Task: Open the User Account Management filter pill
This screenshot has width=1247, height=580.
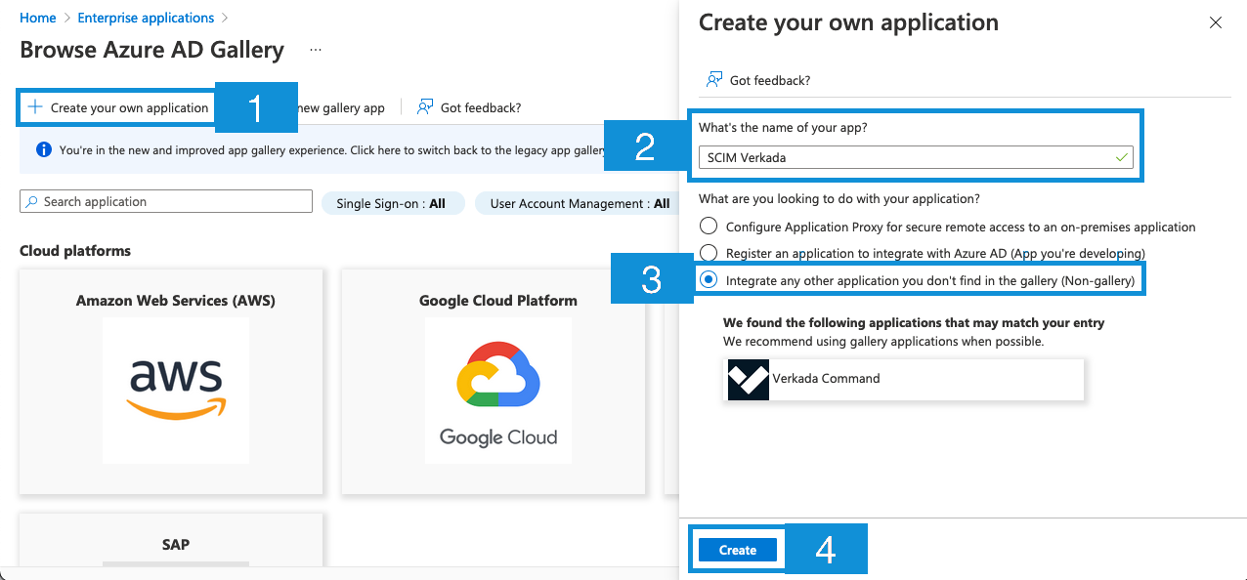Action: click(x=579, y=203)
